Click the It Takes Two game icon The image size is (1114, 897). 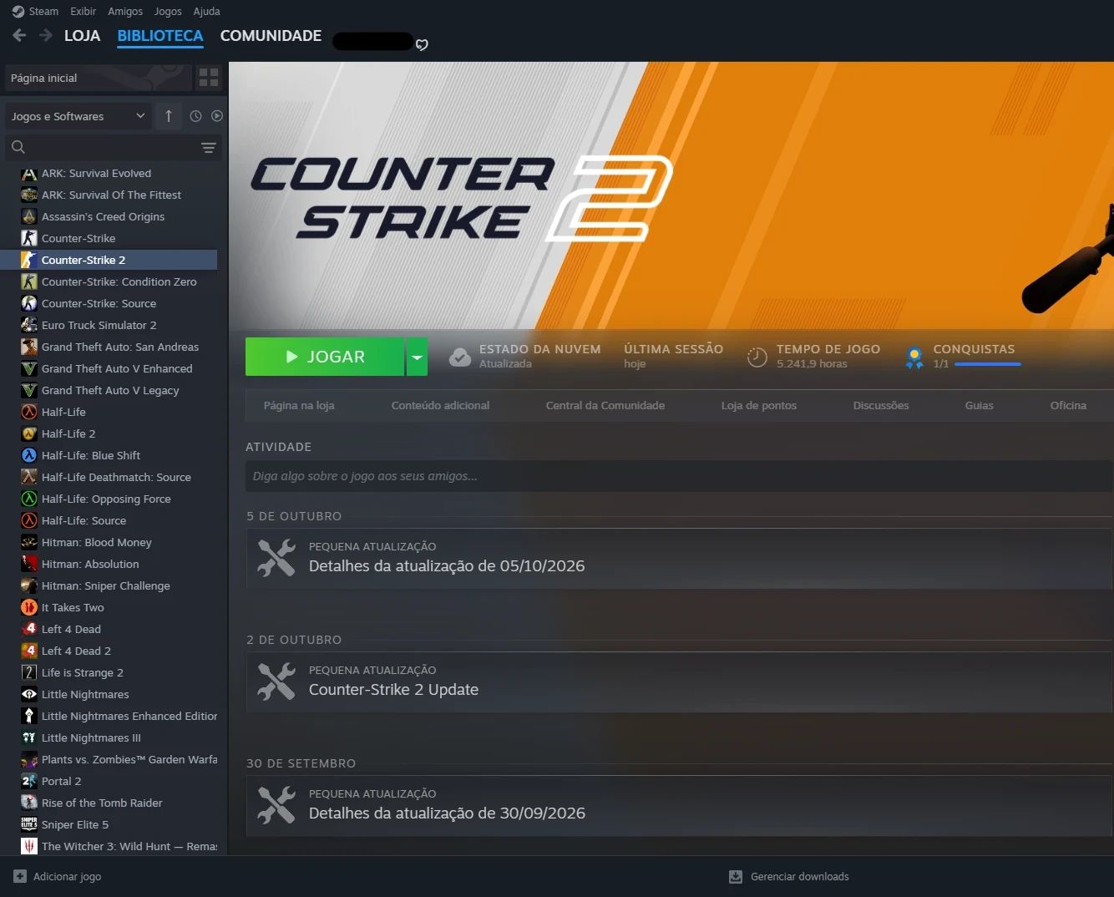click(x=29, y=607)
